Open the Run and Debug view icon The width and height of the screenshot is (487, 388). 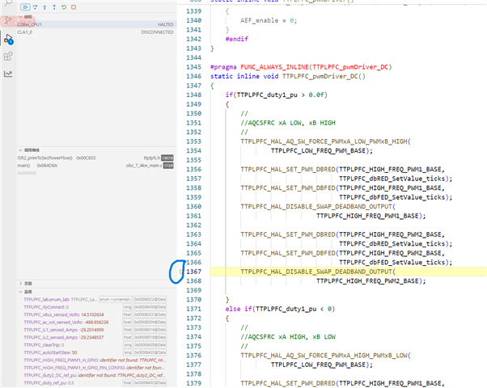pos(8,39)
